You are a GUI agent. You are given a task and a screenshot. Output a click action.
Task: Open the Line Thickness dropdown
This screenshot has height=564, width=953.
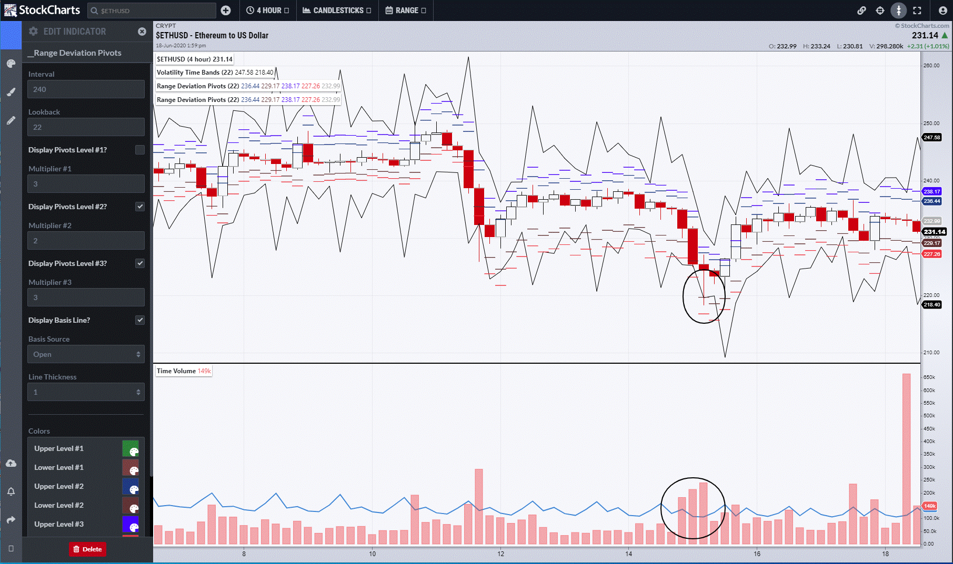pyautogui.click(x=86, y=392)
